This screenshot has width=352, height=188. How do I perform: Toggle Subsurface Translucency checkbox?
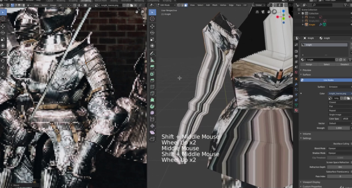tap(351, 172)
